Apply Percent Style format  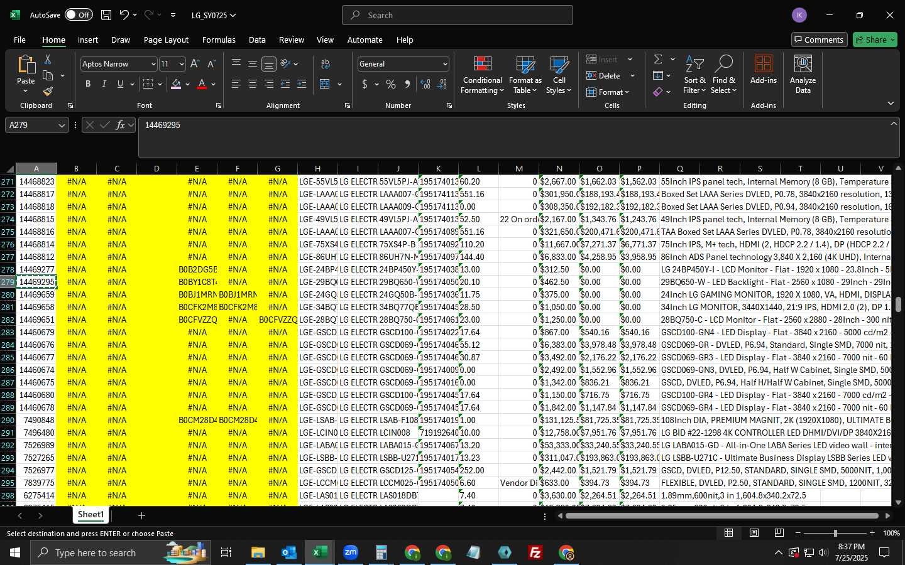[391, 84]
